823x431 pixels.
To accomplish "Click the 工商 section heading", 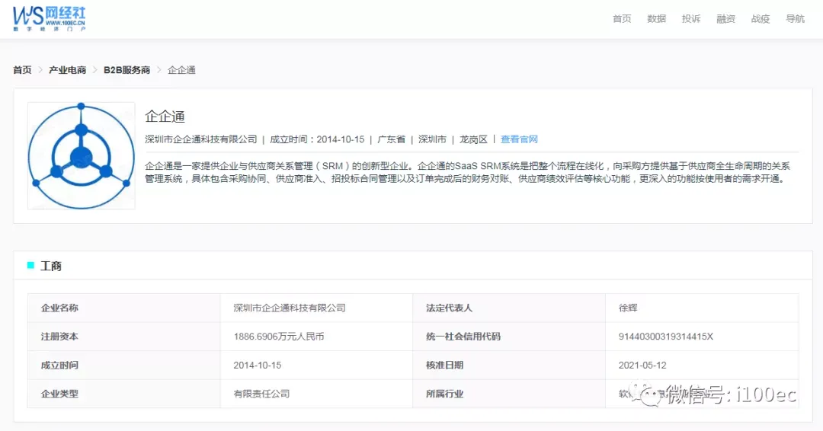I will pos(51,266).
